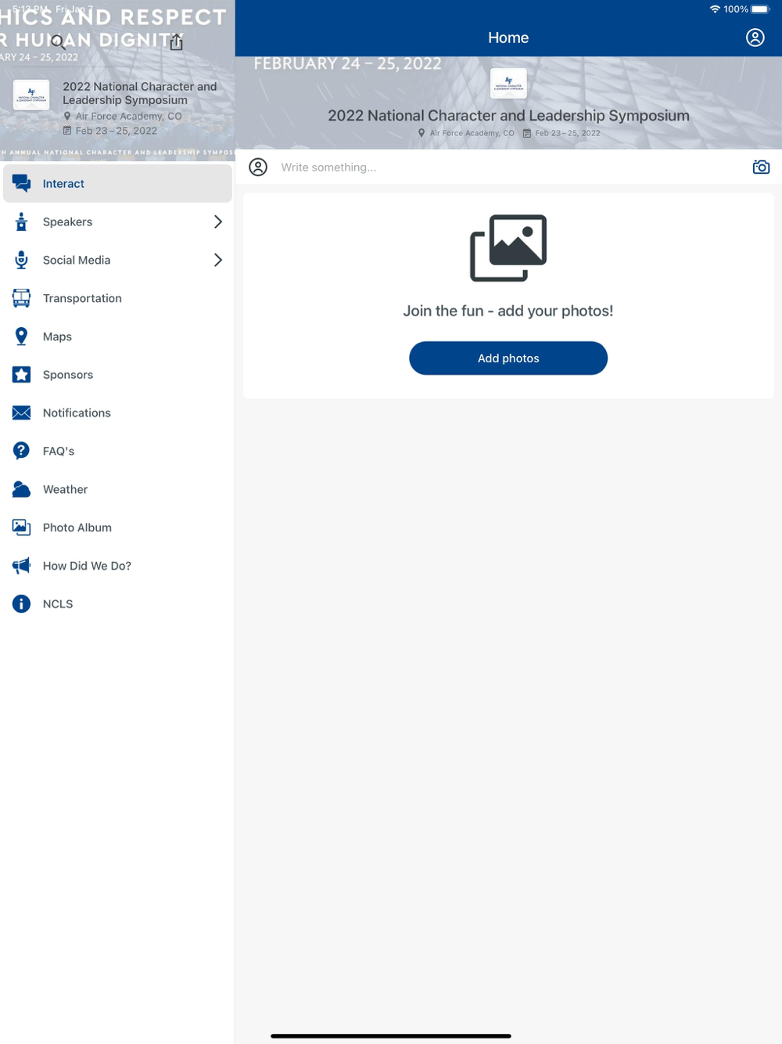Tap the camera icon beside Write something
Viewport: 782px width, 1044px height.
click(x=760, y=167)
